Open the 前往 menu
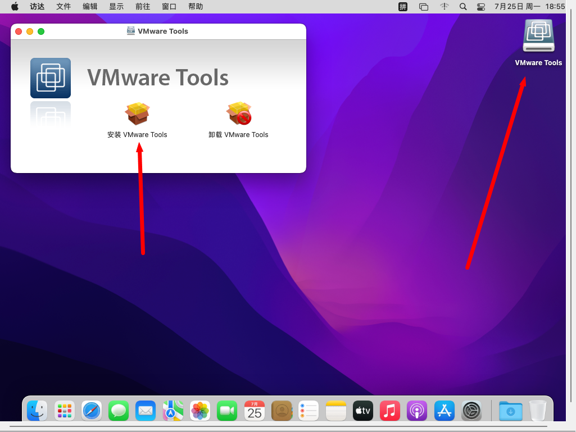 143,6
